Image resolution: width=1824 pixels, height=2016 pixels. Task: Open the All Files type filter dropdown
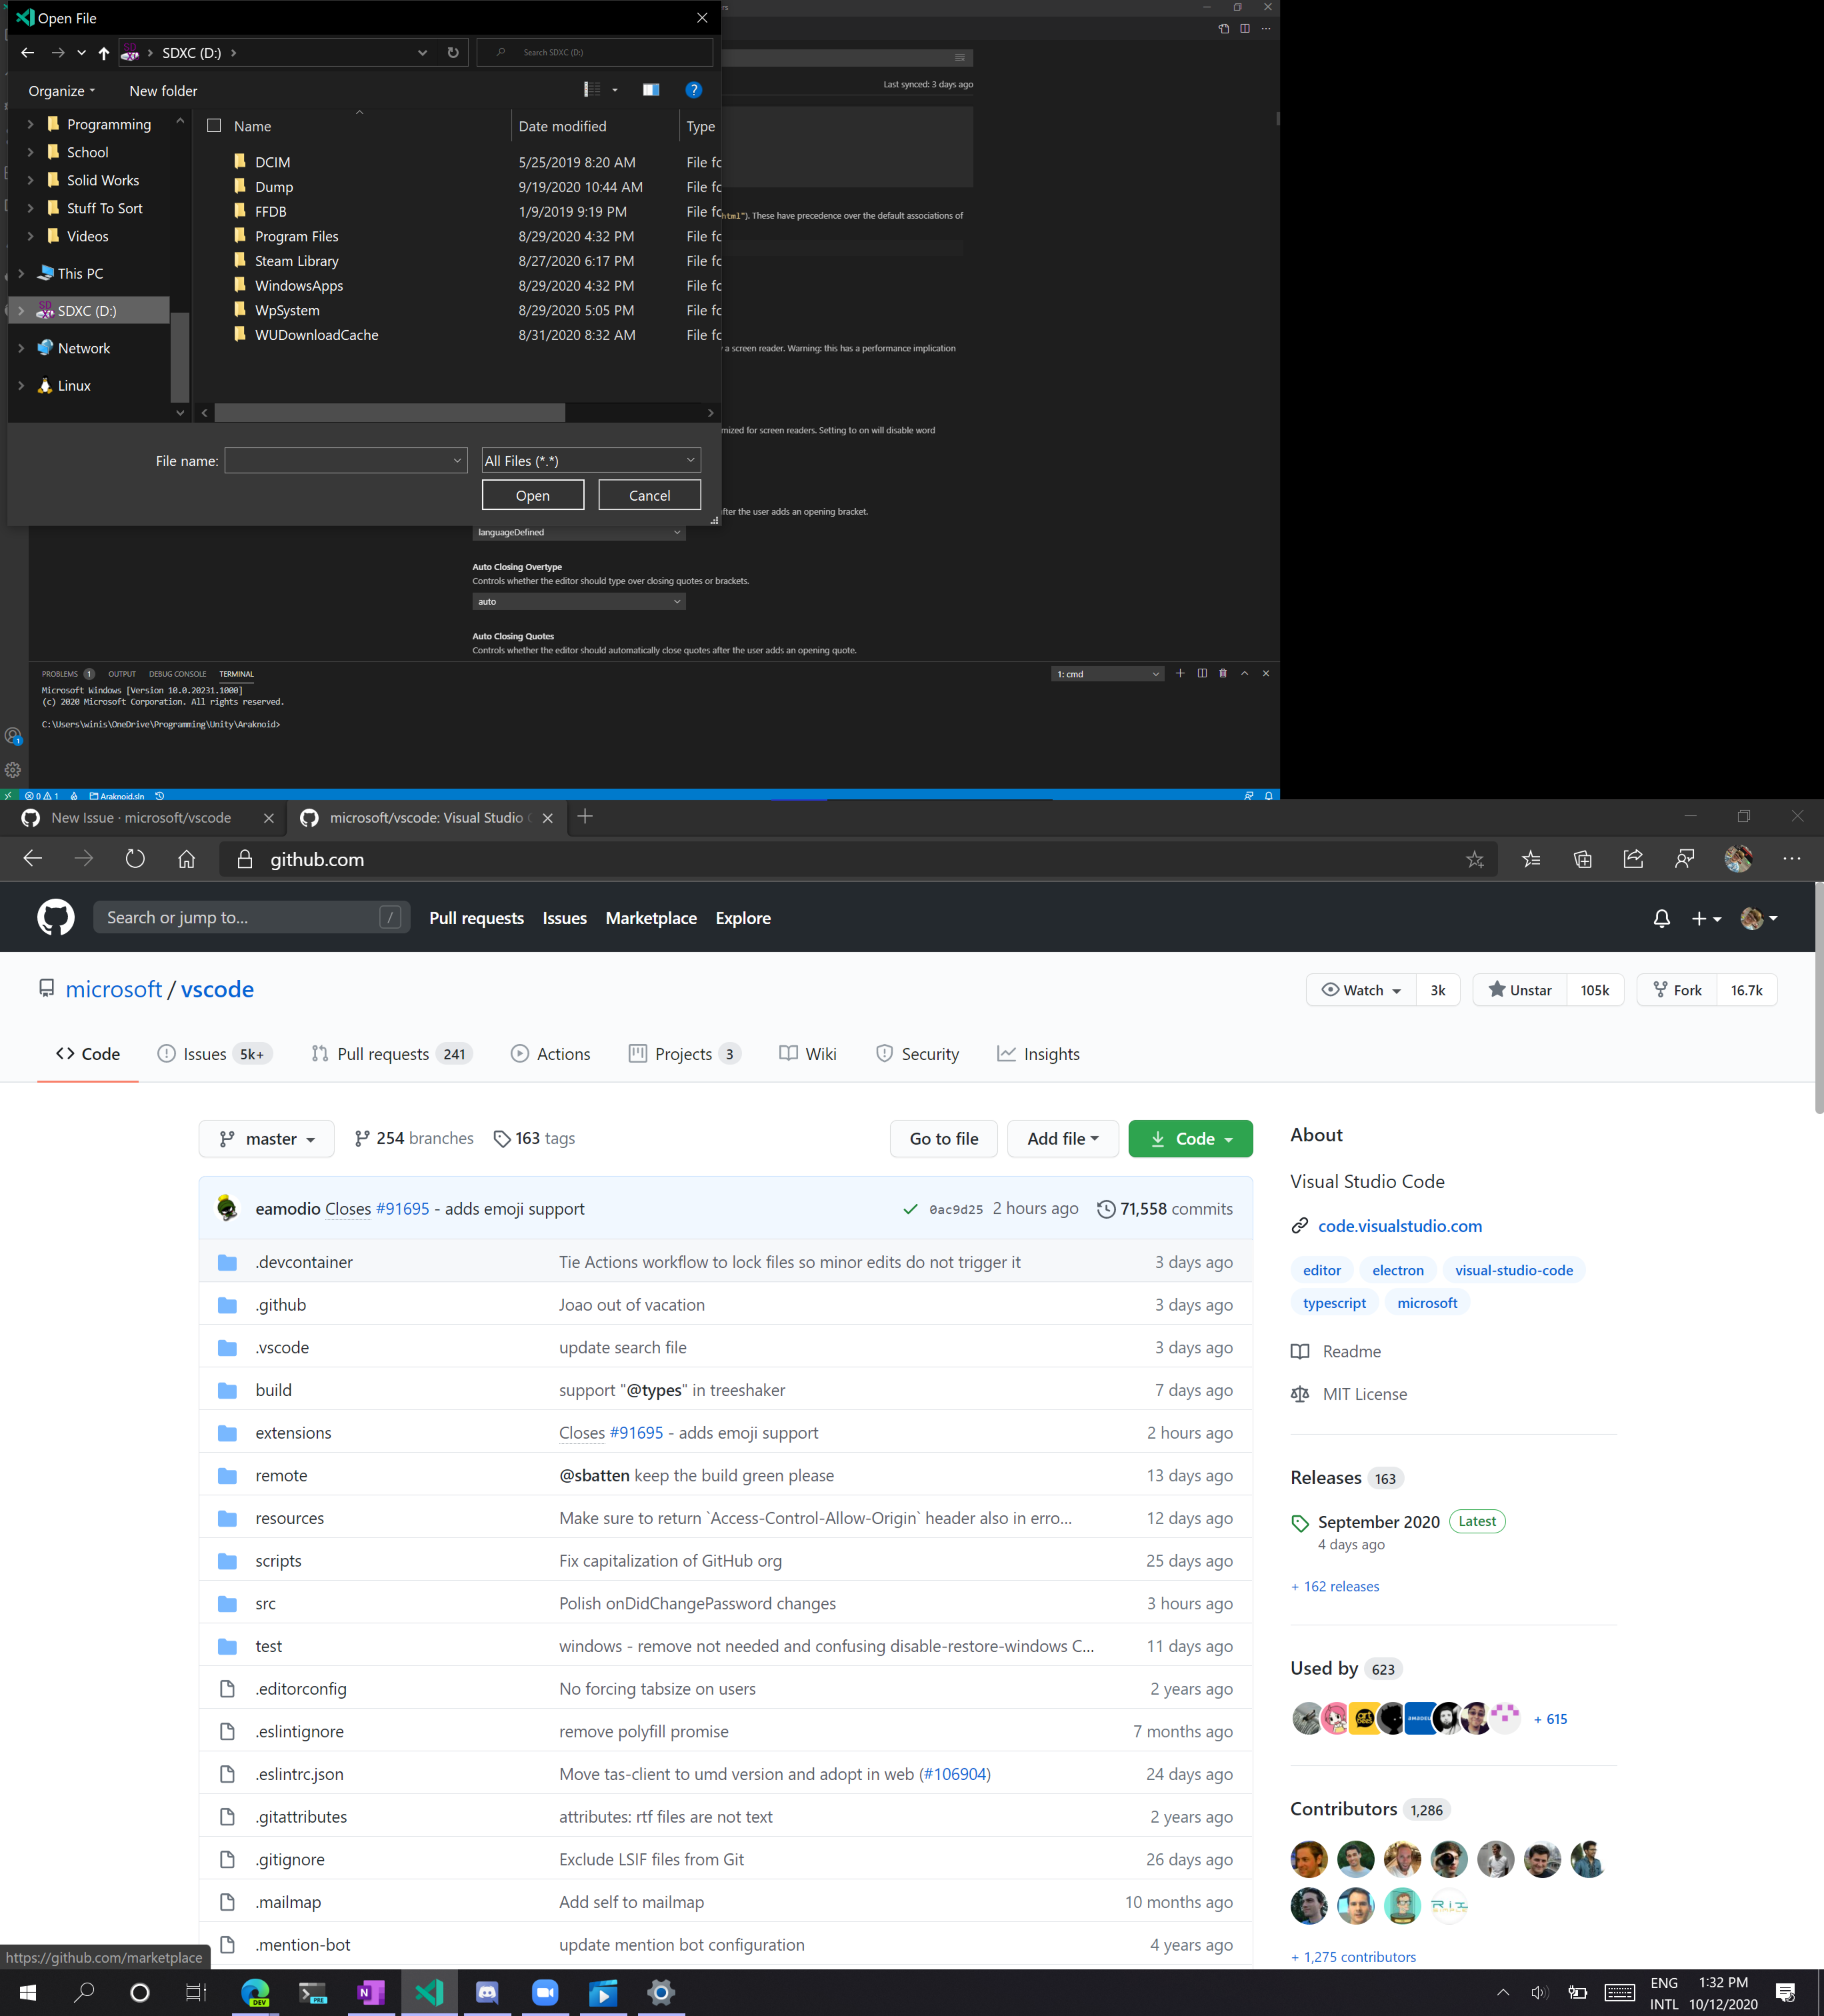(x=591, y=460)
